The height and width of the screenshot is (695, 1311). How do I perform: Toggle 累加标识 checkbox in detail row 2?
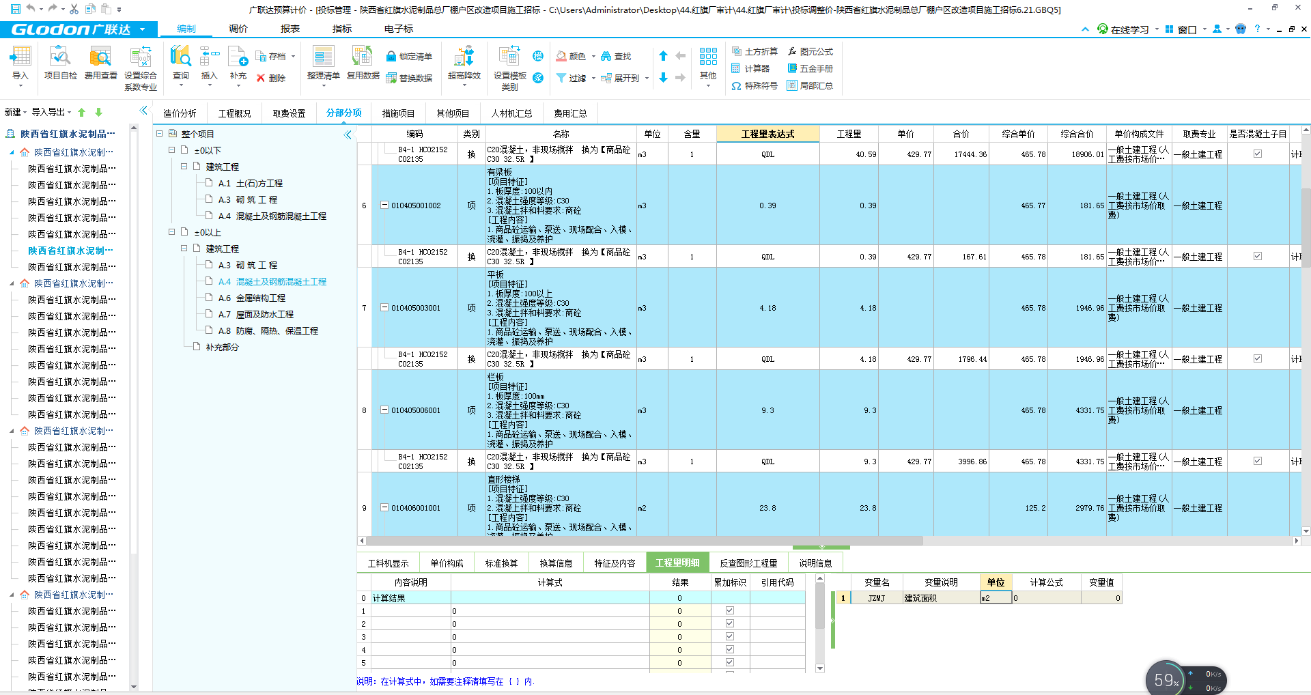(x=730, y=623)
